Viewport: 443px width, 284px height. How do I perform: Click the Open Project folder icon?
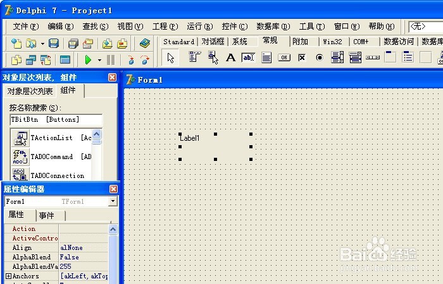click(x=88, y=44)
